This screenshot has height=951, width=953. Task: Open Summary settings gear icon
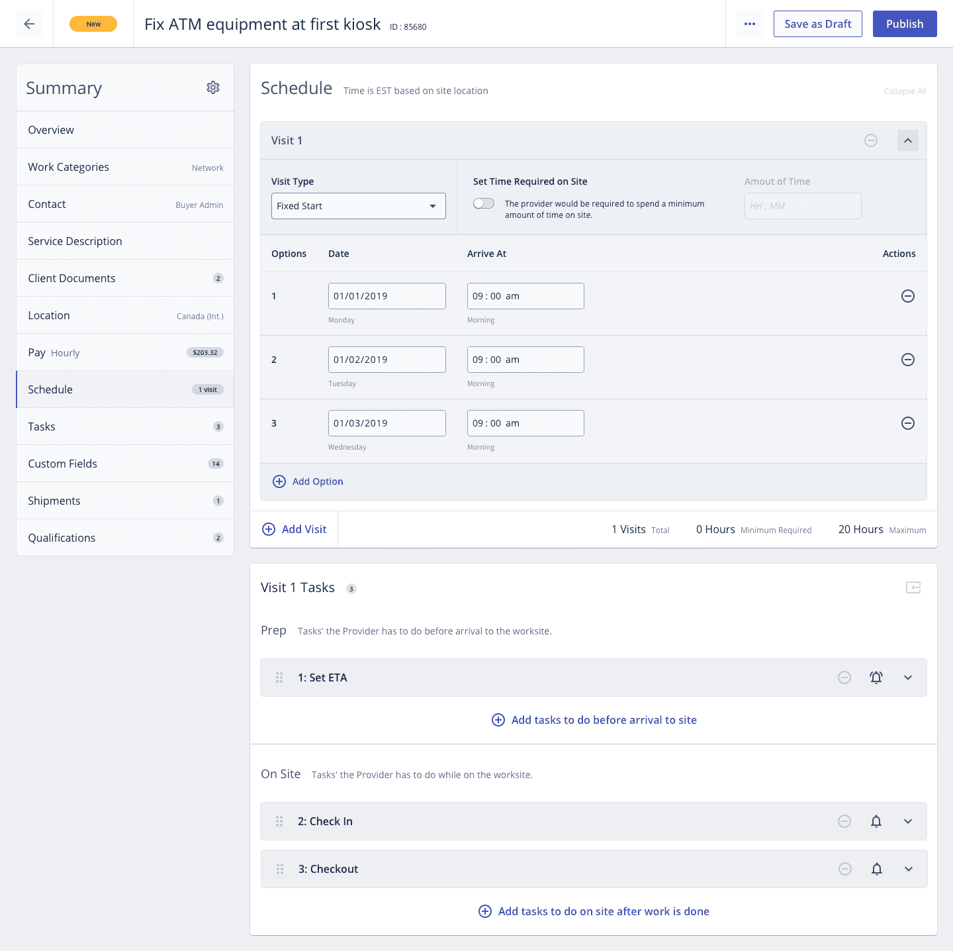click(213, 87)
